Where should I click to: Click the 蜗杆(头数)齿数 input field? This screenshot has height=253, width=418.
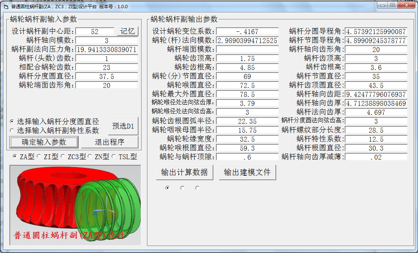coord(107,58)
